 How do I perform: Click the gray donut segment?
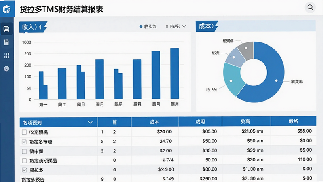[246, 49]
